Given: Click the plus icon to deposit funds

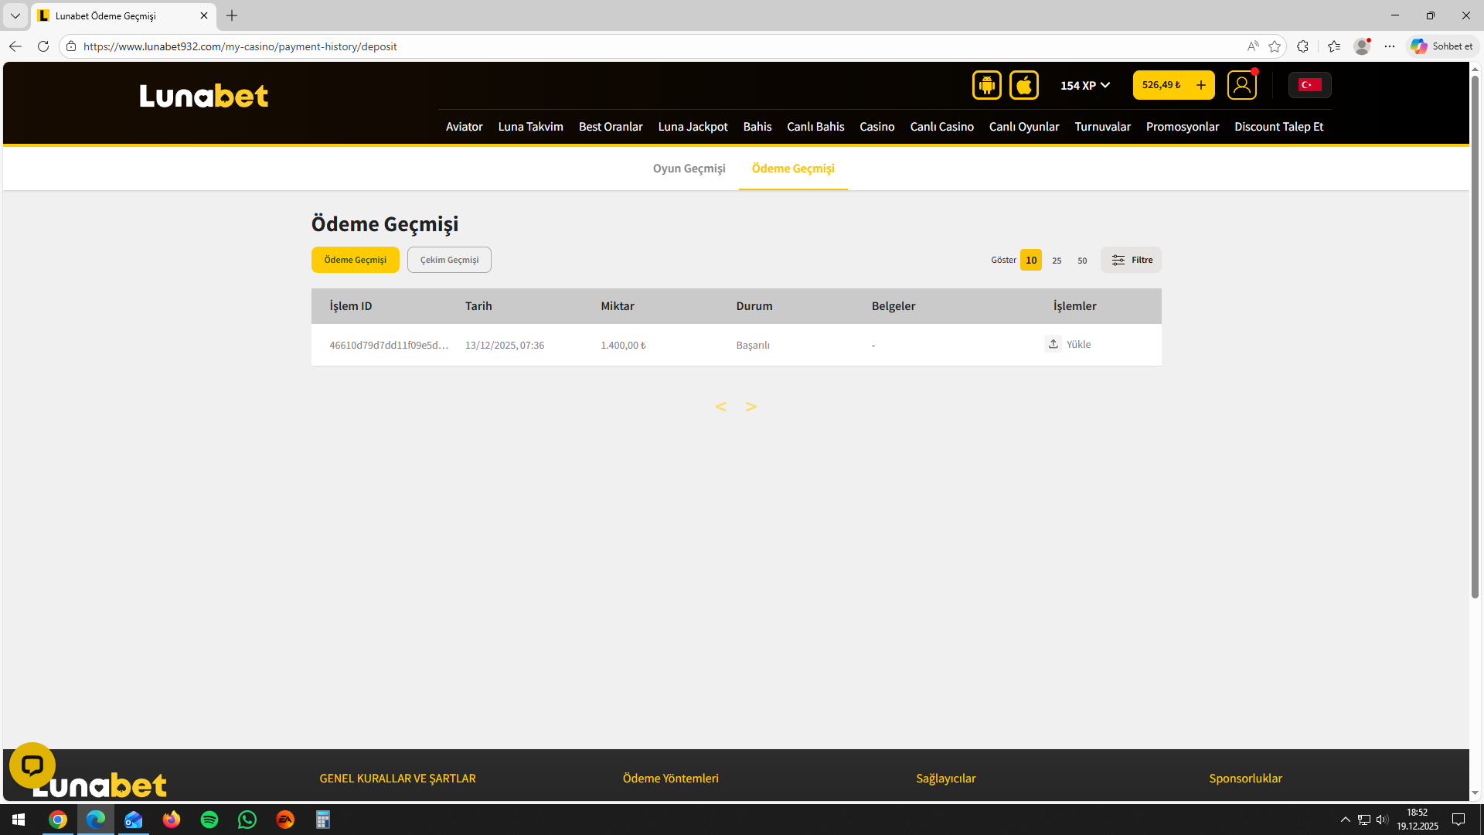Looking at the screenshot, I should 1201,85.
